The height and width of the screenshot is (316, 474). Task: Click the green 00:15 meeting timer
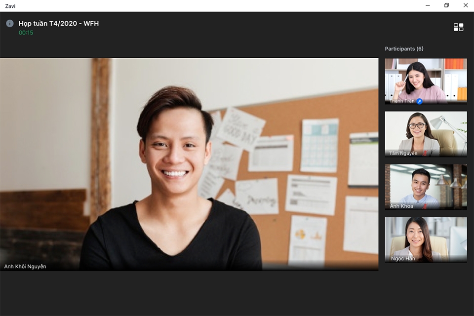click(26, 33)
